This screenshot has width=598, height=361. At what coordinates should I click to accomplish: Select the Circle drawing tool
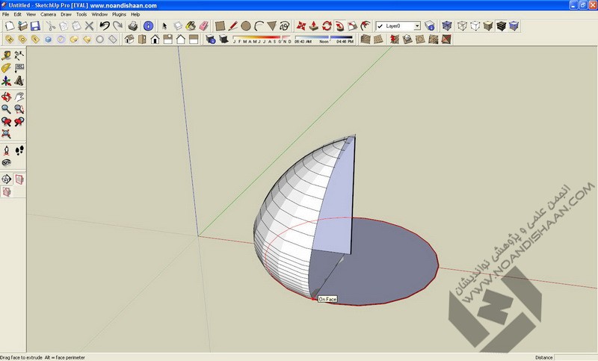pyautogui.click(x=245, y=25)
